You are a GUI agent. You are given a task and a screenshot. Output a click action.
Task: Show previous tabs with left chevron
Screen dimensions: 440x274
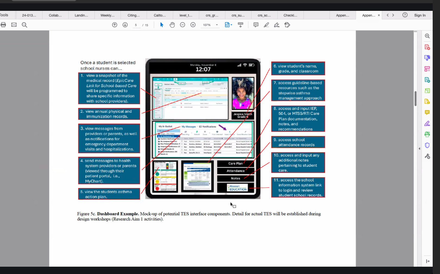(x=388, y=15)
